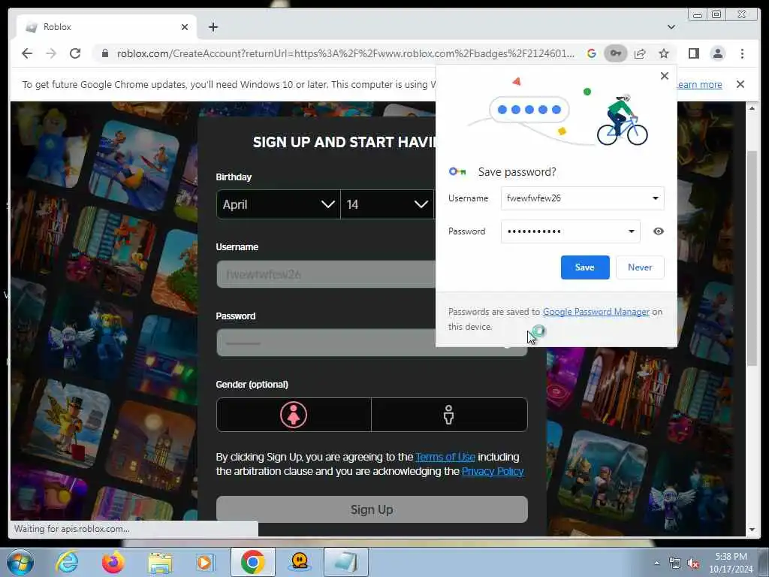
Task: Click the Sign Up button
Action: click(372, 509)
